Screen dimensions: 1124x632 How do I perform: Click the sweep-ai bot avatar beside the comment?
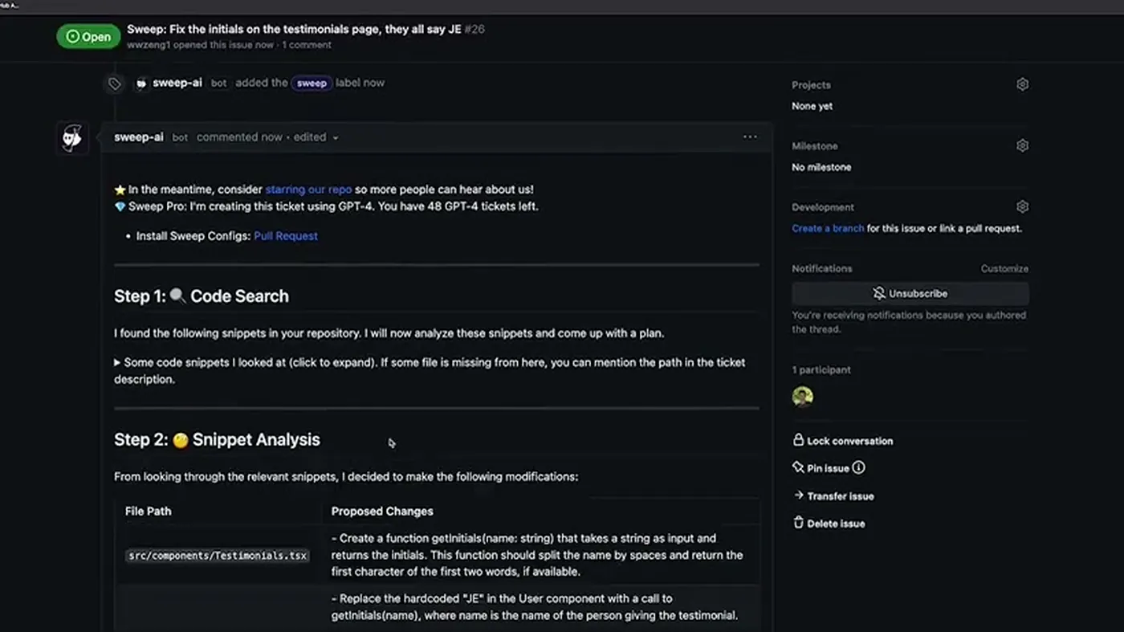coord(72,137)
